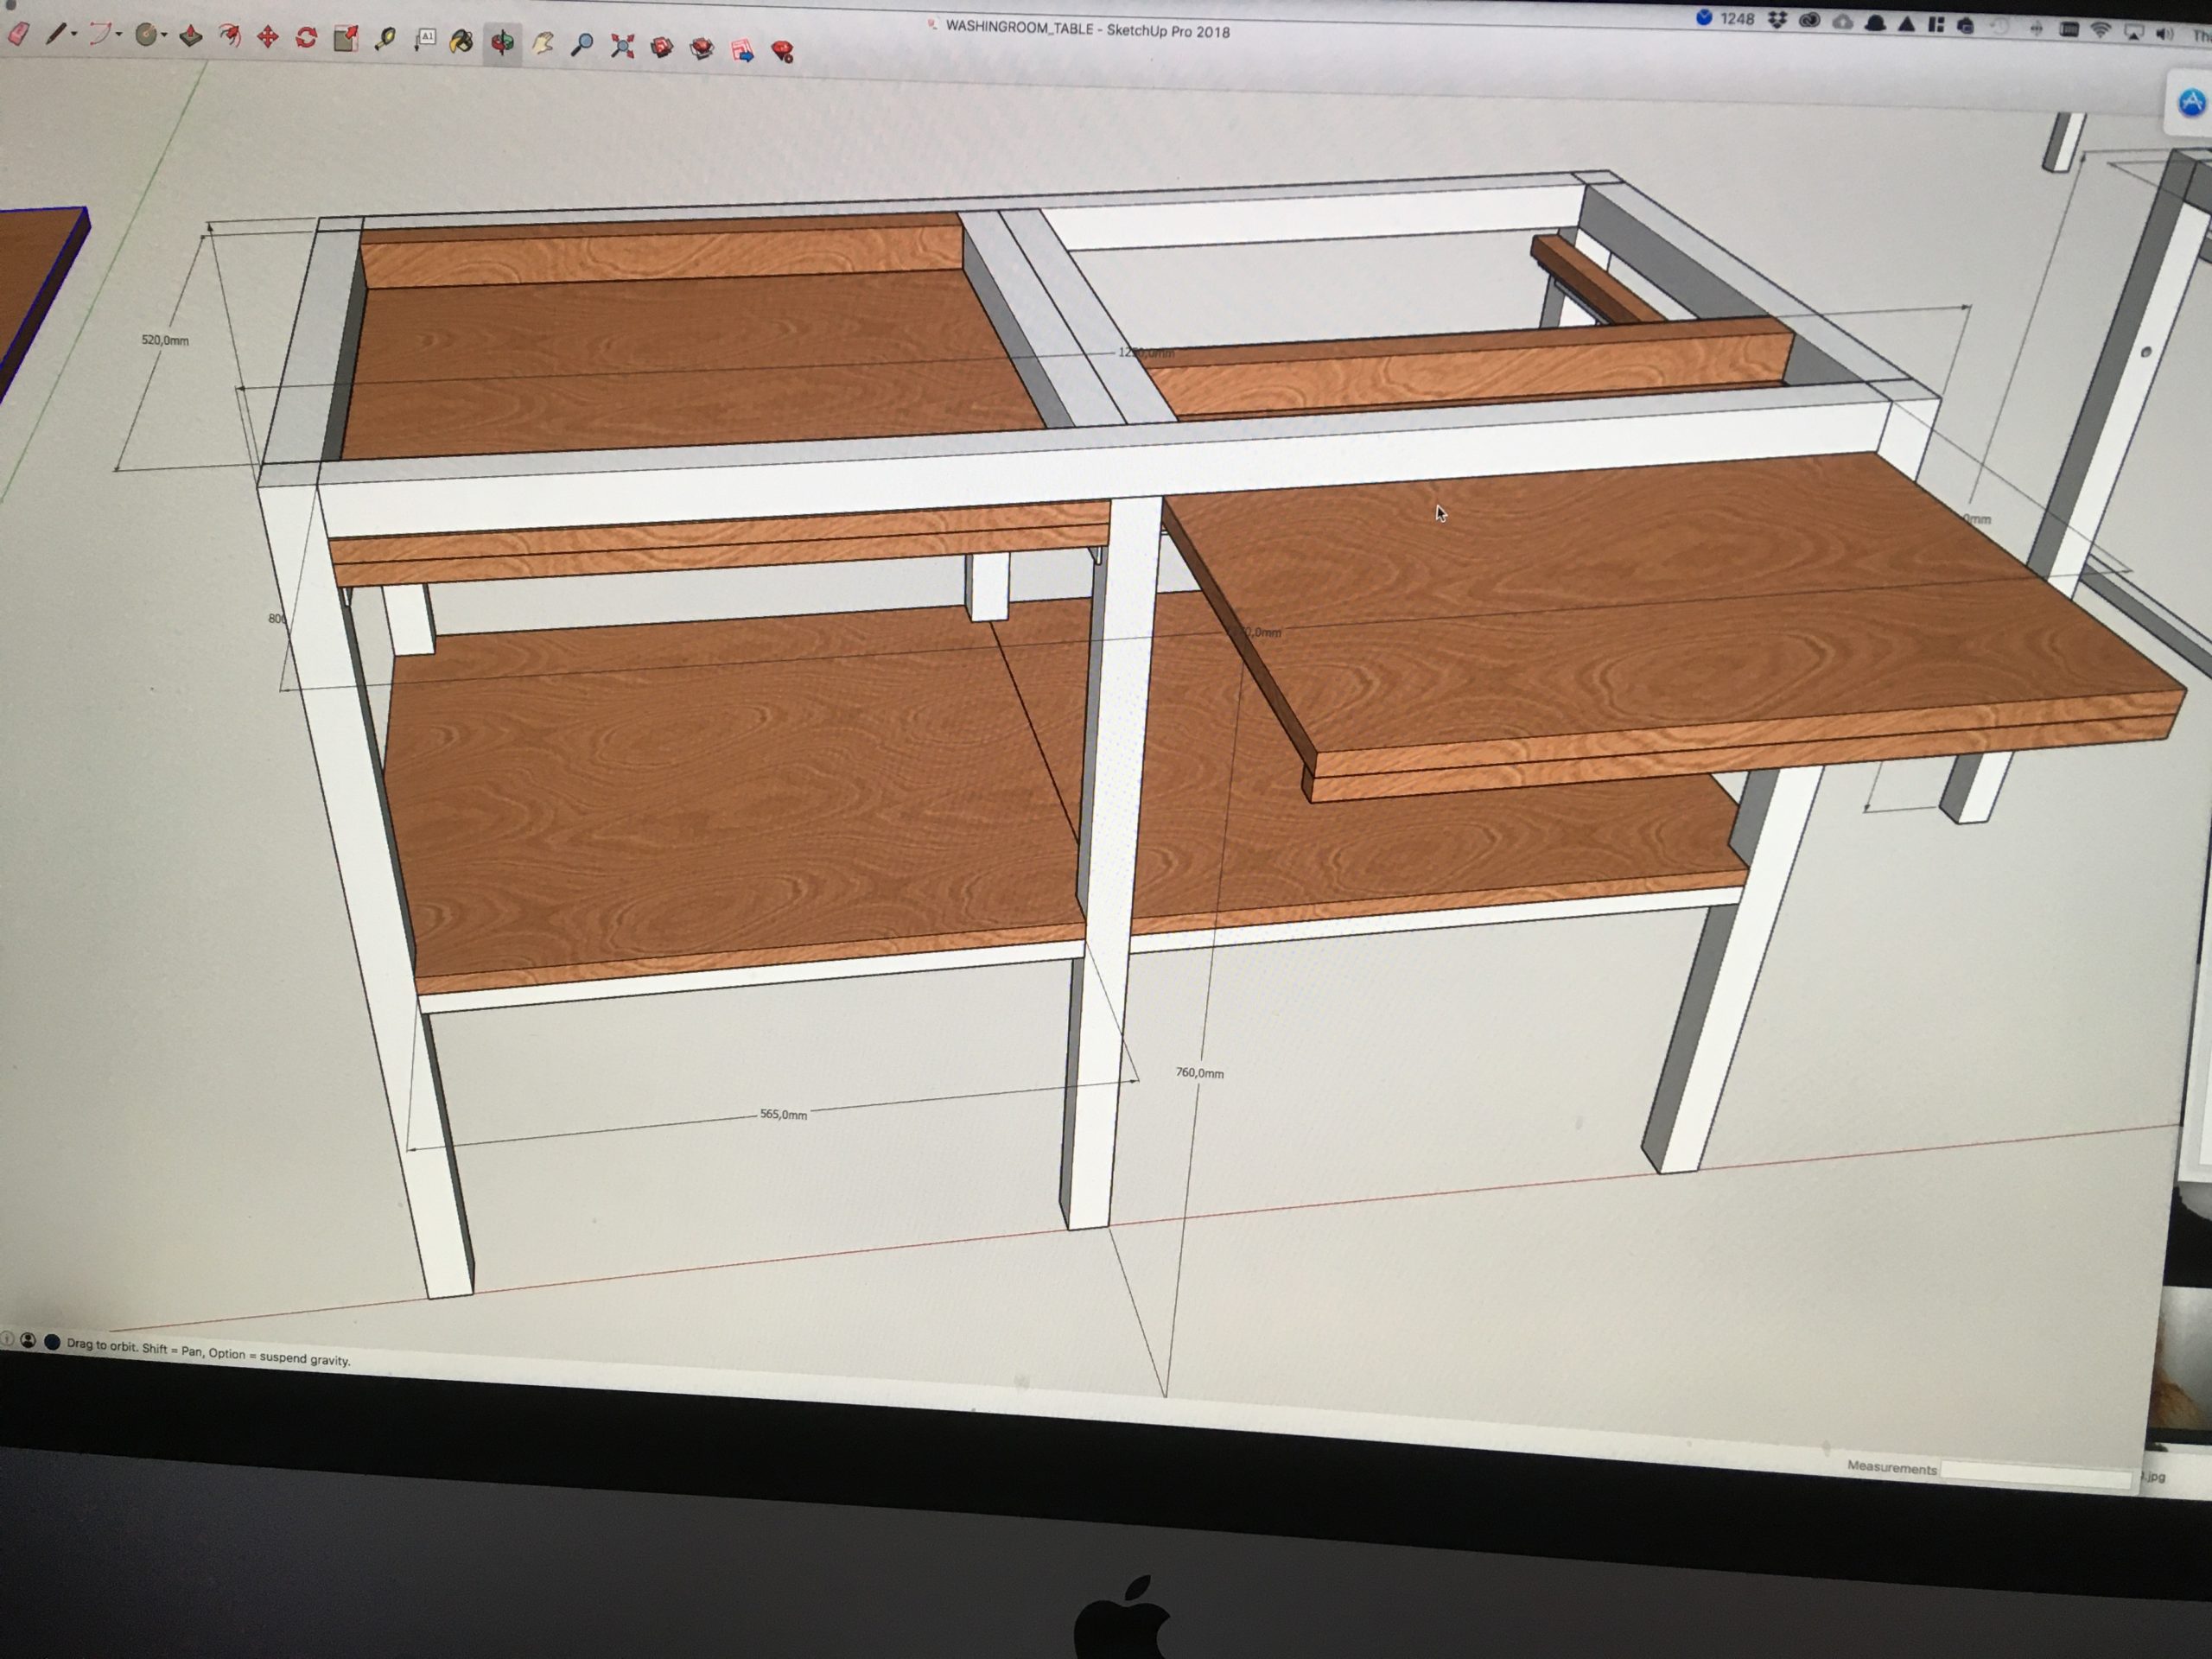Select the Pan hand tool
This screenshot has width=2212, height=1659.
pyautogui.click(x=543, y=44)
